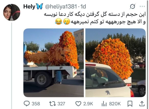Click the 358 replies count
This screenshot has height=109, width=149.
pyautogui.click(x=36, y=104)
